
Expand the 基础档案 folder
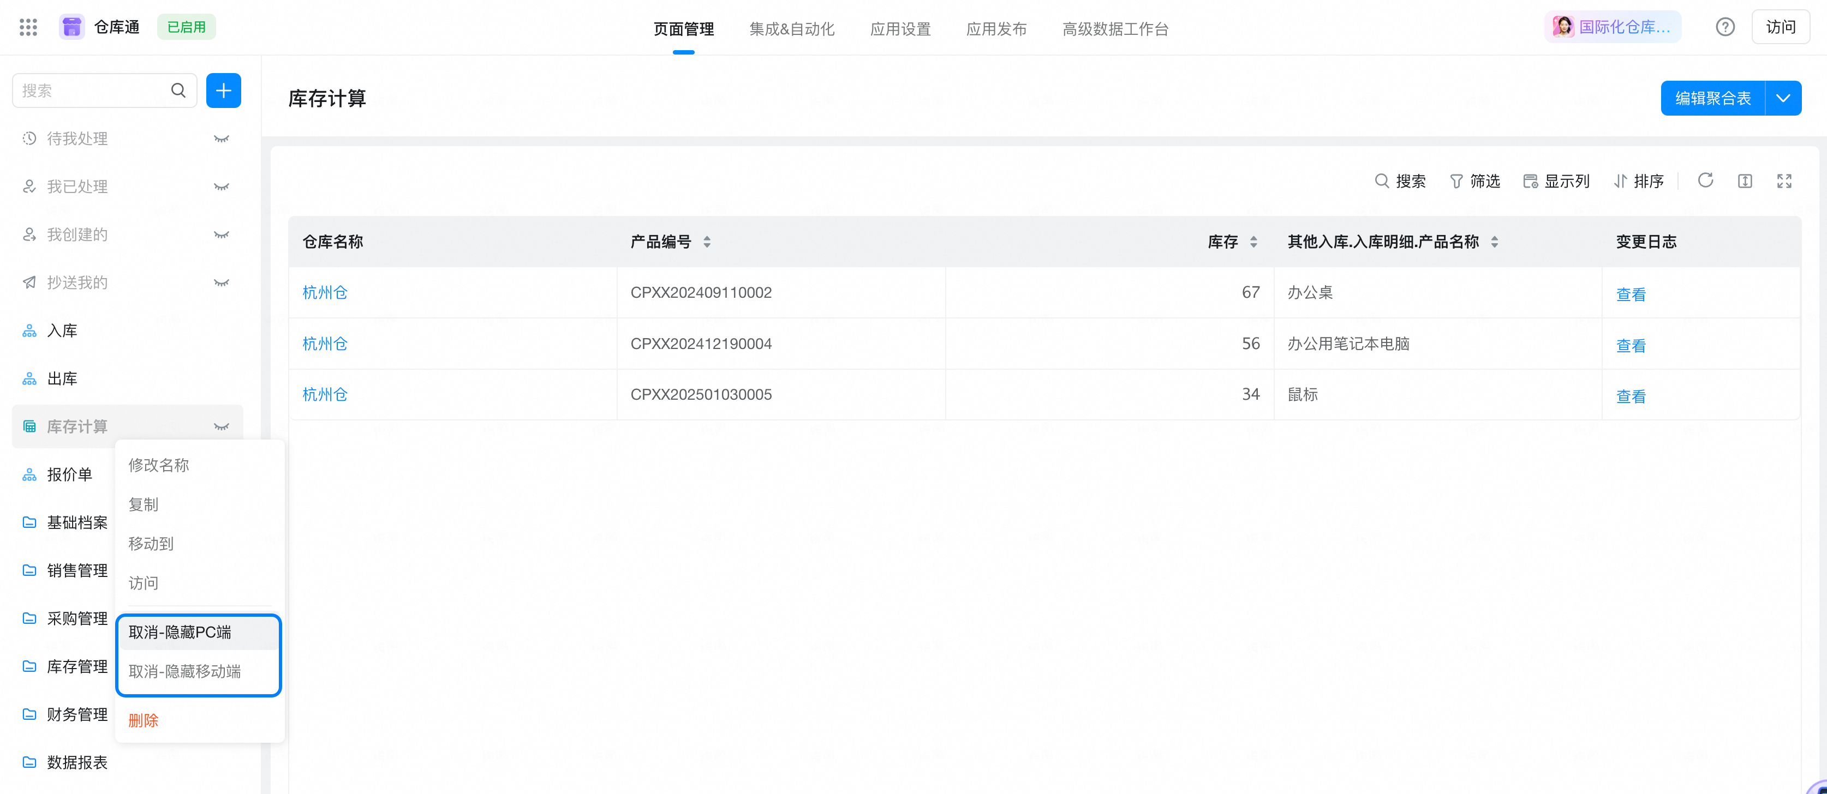(76, 522)
